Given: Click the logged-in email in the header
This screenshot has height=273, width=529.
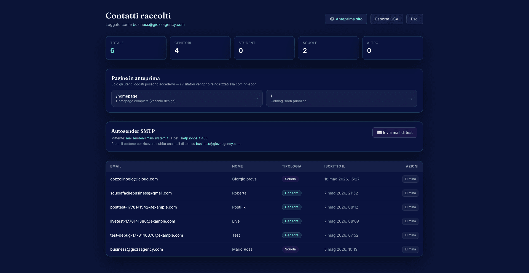Looking at the screenshot, I should point(159,25).
